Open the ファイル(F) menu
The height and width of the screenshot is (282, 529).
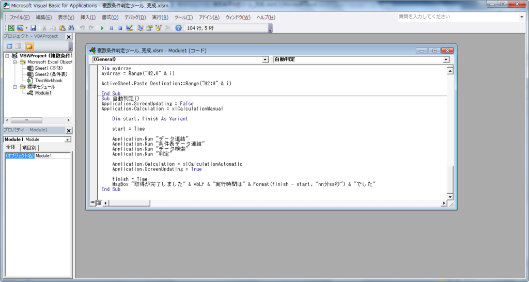tap(20, 18)
